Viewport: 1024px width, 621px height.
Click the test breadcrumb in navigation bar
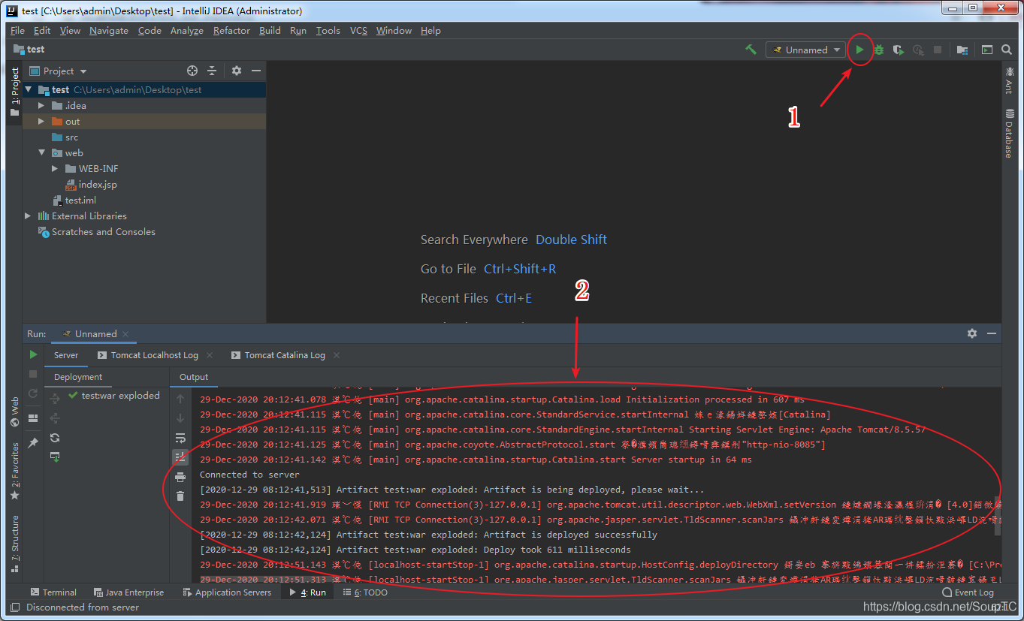(29, 50)
